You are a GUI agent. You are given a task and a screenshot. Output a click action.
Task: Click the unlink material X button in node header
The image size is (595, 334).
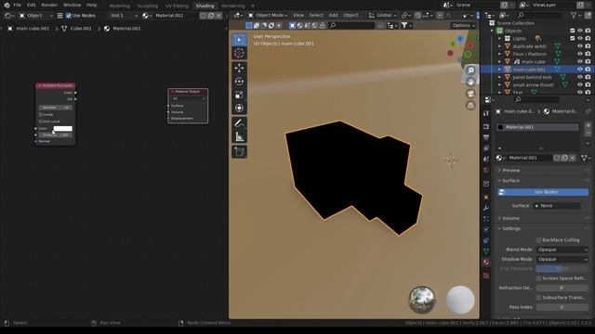[219, 16]
